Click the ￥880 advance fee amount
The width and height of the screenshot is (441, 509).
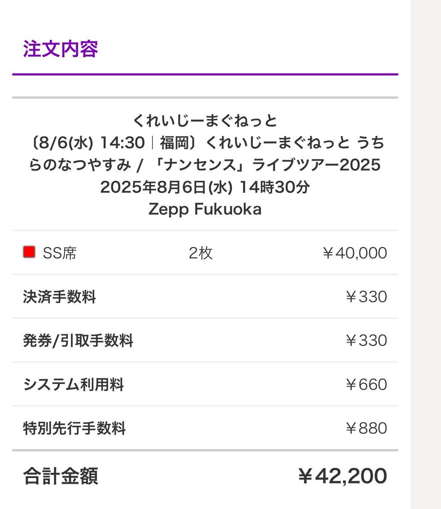point(366,428)
